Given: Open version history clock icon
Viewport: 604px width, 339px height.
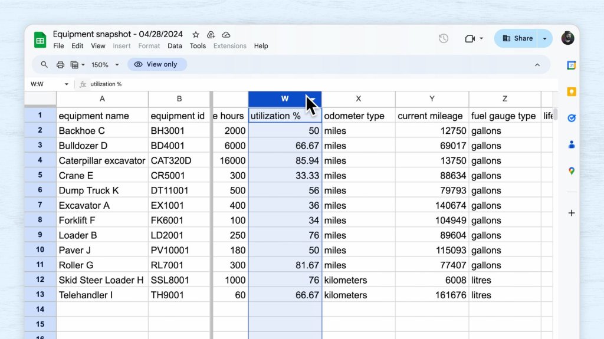Looking at the screenshot, I should click(x=444, y=38).
